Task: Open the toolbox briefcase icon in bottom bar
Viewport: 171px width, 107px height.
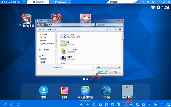Action: [x=100, y=104]
